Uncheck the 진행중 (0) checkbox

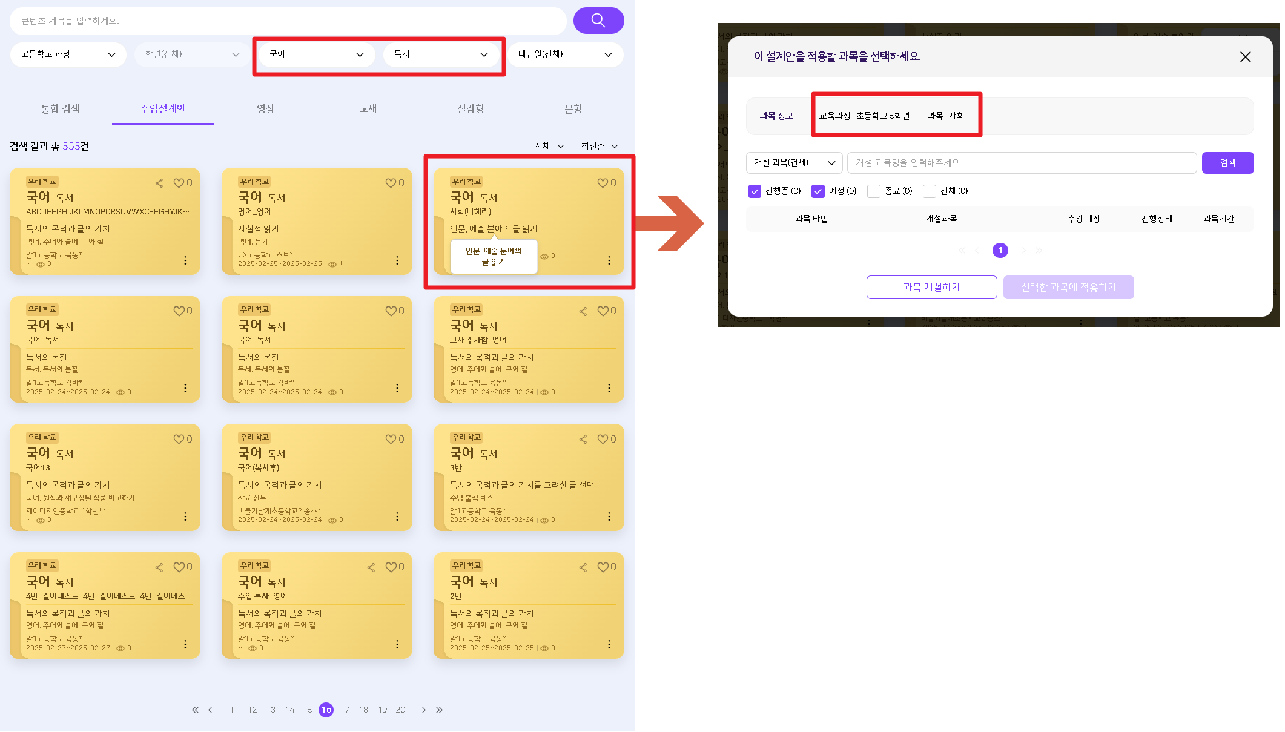point(754,191)
